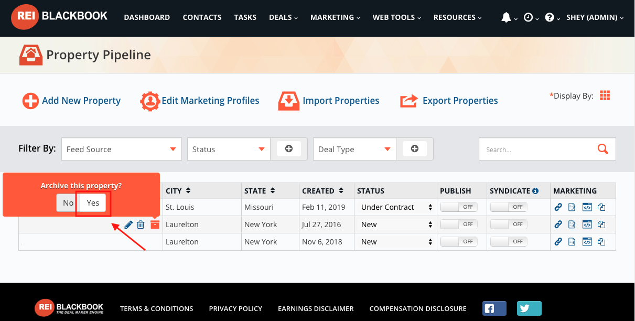
Task: Toggle Publish for the St. Louis property
Action: (x=459, y=207)
